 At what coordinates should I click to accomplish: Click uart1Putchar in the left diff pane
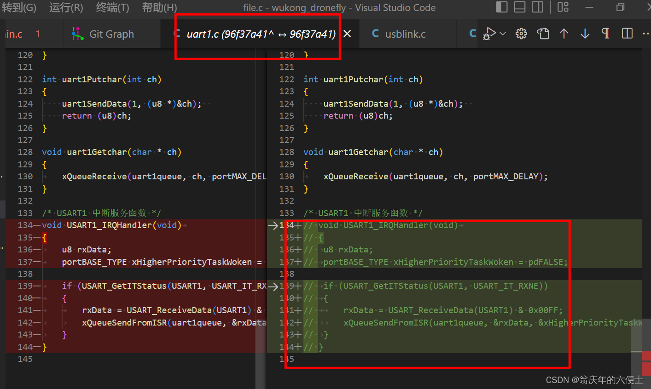tap(92, 80)
